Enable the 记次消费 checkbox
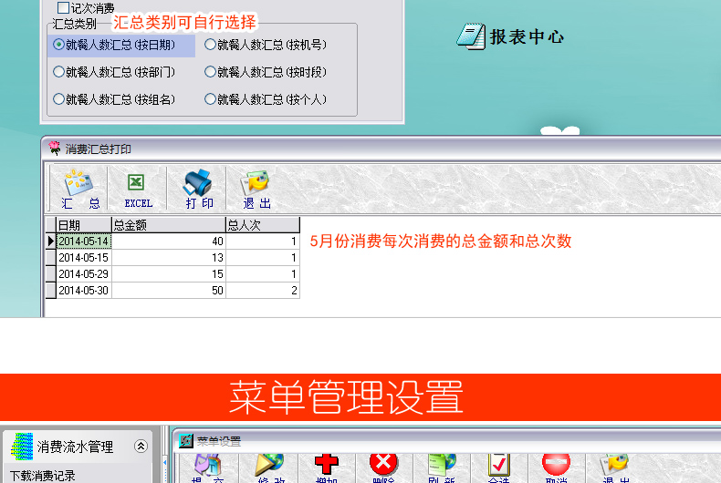721x483 pixels. pyautogui.click(x=64, y=7)
